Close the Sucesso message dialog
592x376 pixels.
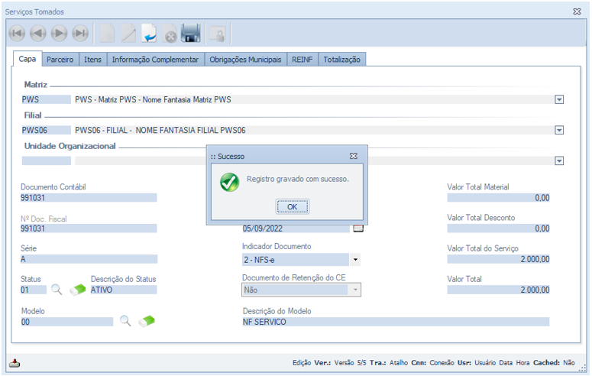(353, 156)
